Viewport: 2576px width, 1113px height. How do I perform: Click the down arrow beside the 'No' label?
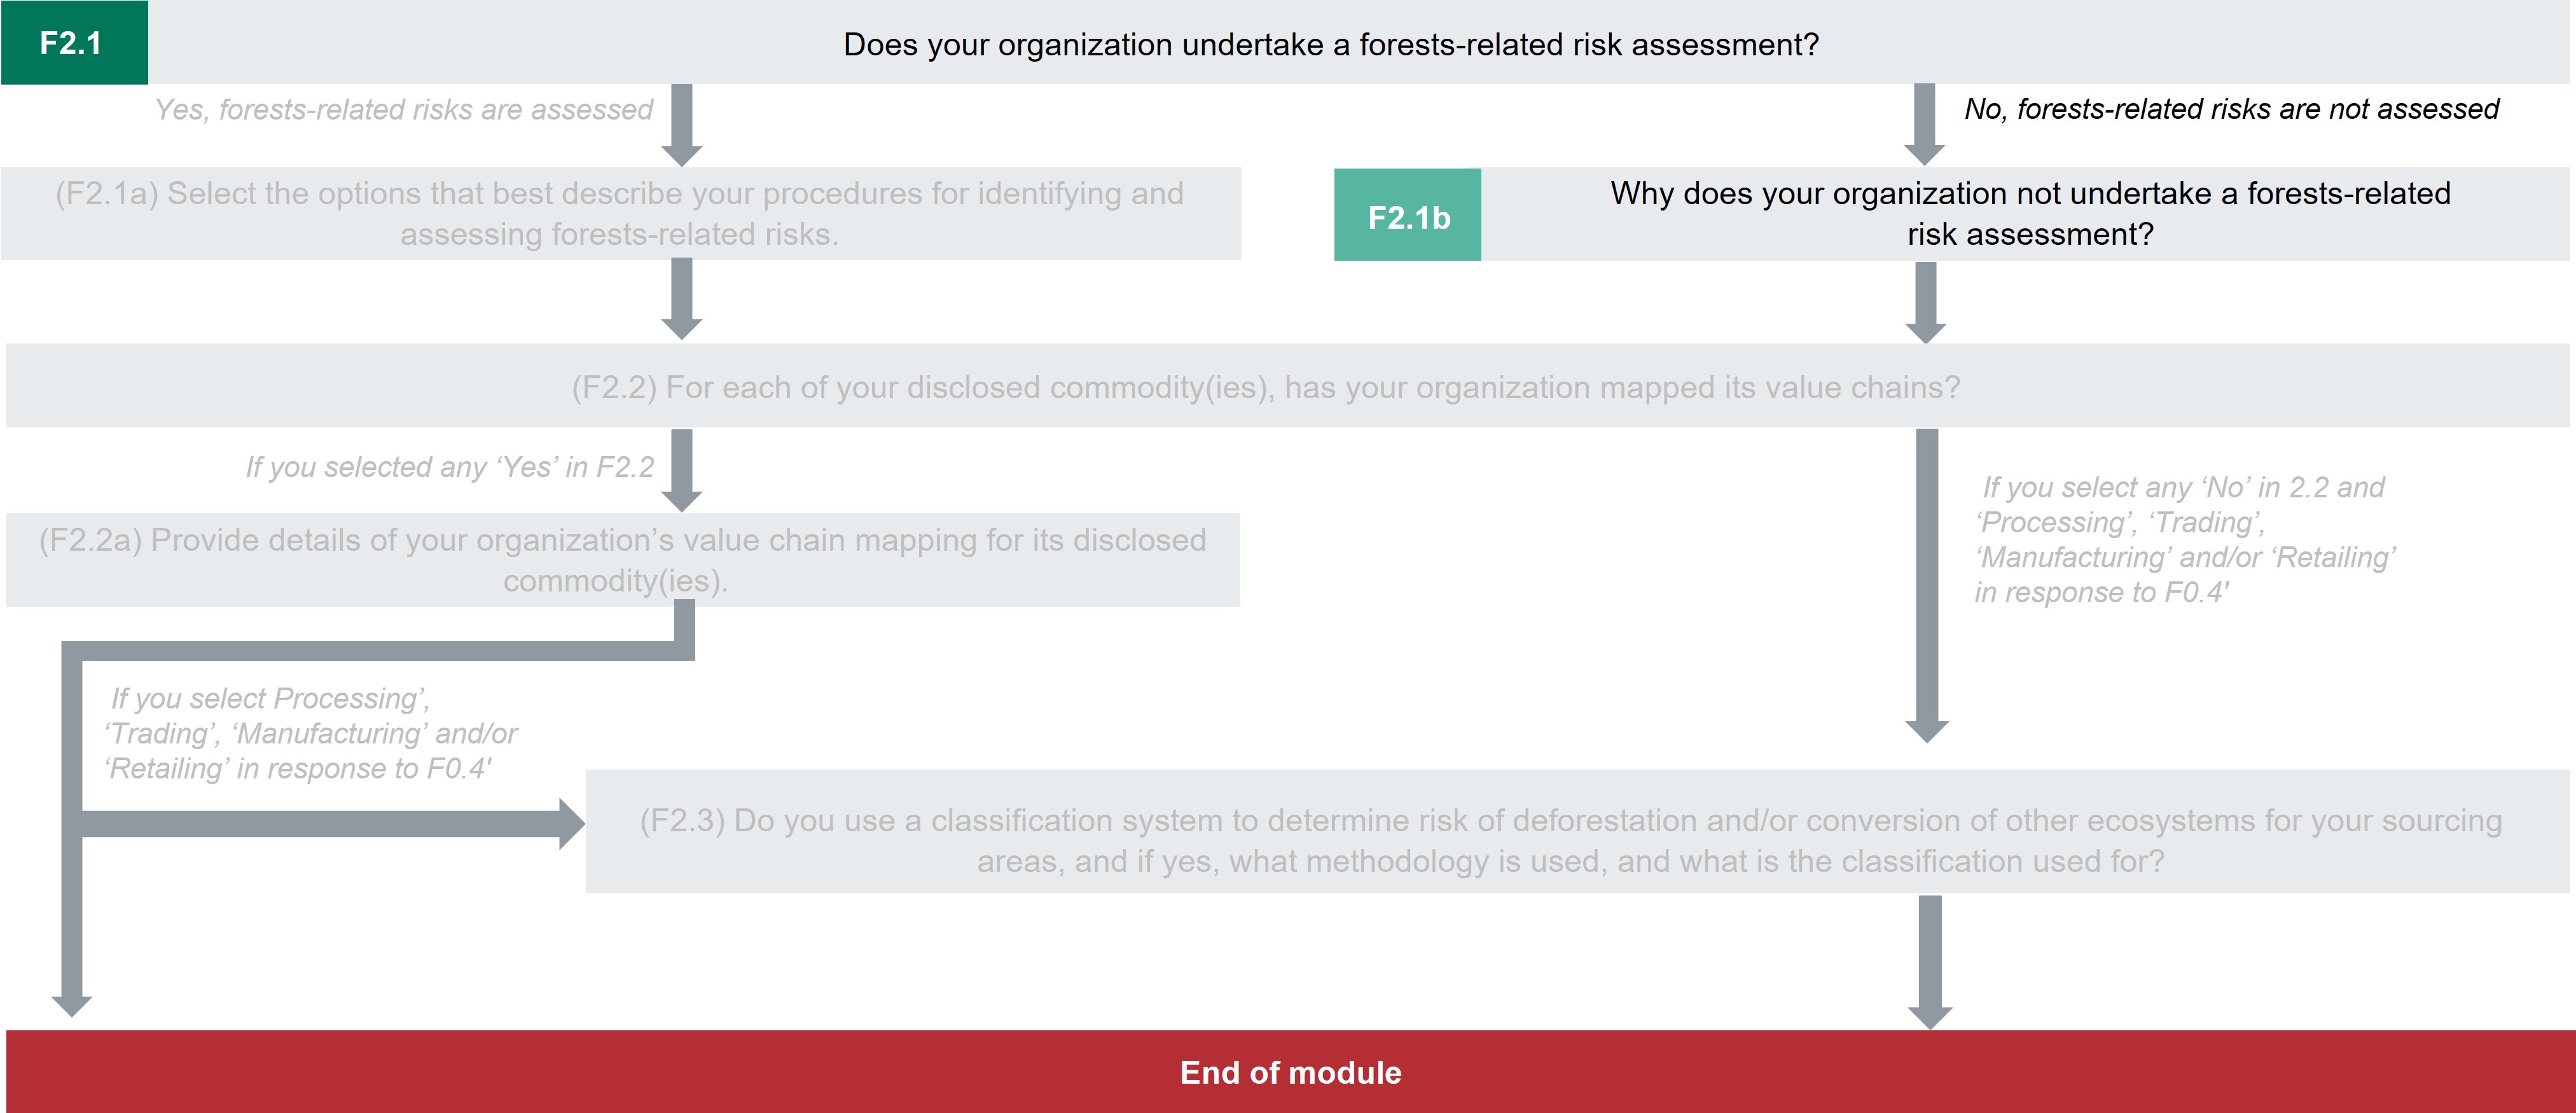[1924, 124]
